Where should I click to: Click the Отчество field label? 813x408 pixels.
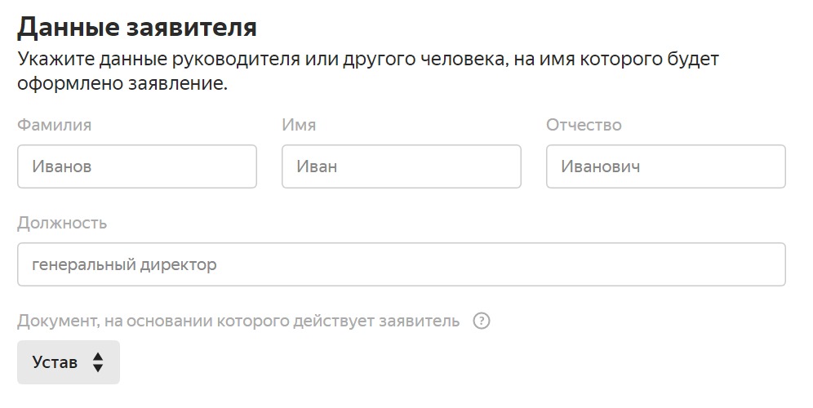[x=584, y=125]
